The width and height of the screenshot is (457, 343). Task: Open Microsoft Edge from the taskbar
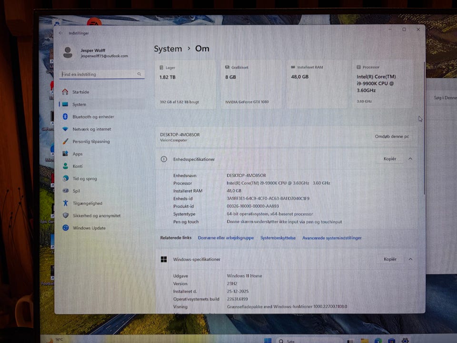pyautogui.click(x=378, y=341)
